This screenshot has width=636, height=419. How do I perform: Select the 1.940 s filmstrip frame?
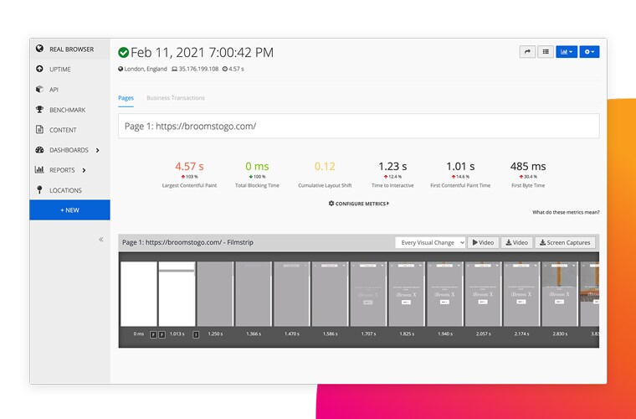(x=445, y=293)
